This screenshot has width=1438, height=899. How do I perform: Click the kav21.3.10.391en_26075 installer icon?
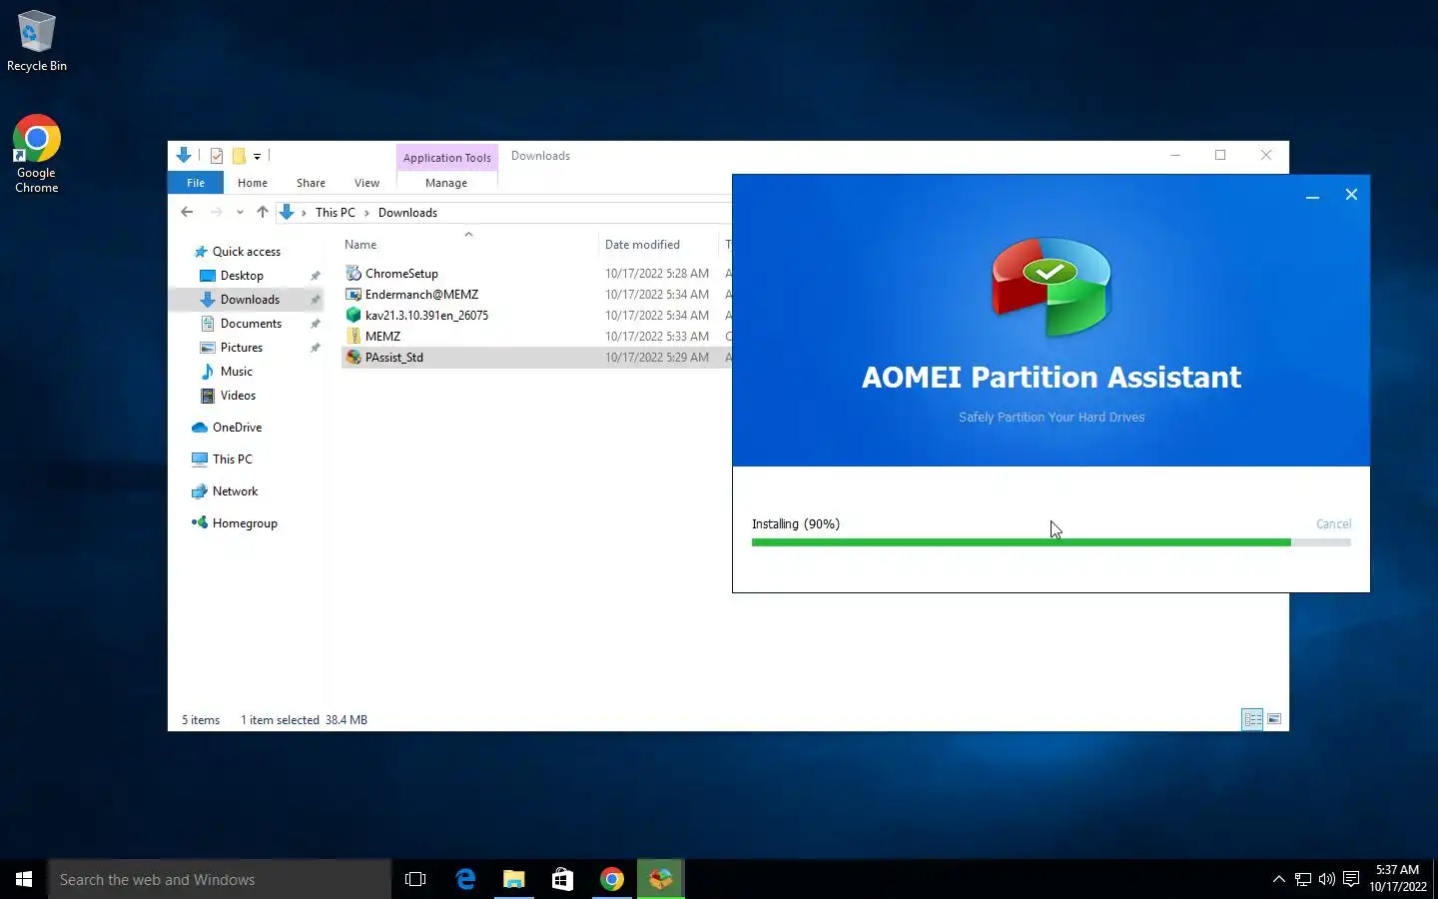point(353,315)
